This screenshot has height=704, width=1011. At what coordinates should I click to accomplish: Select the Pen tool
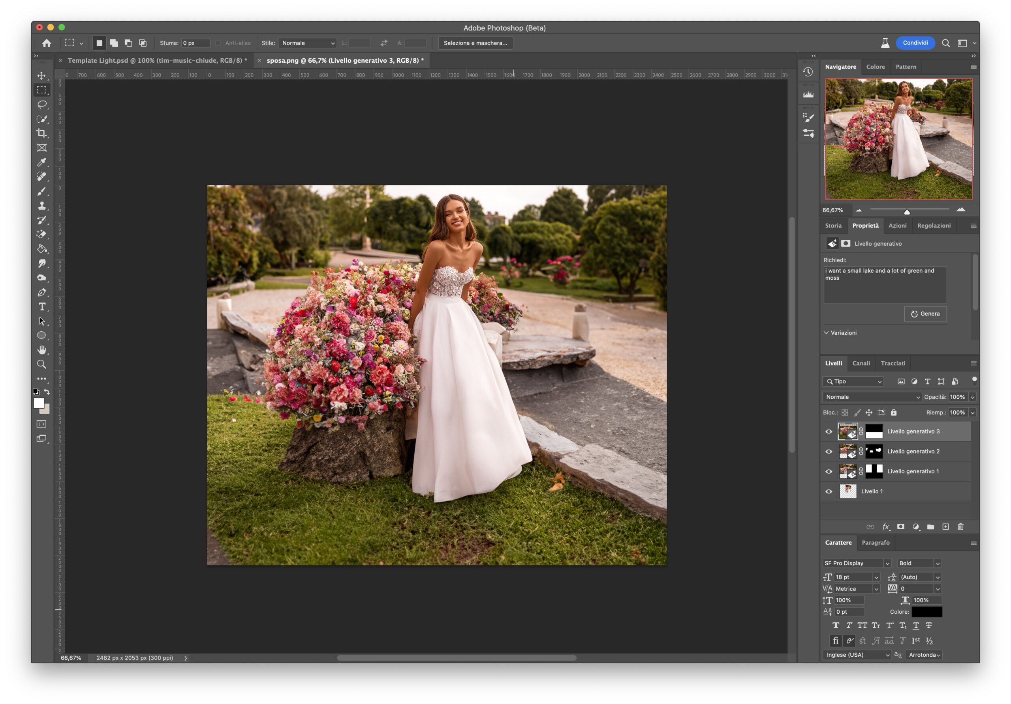(42, 292)
